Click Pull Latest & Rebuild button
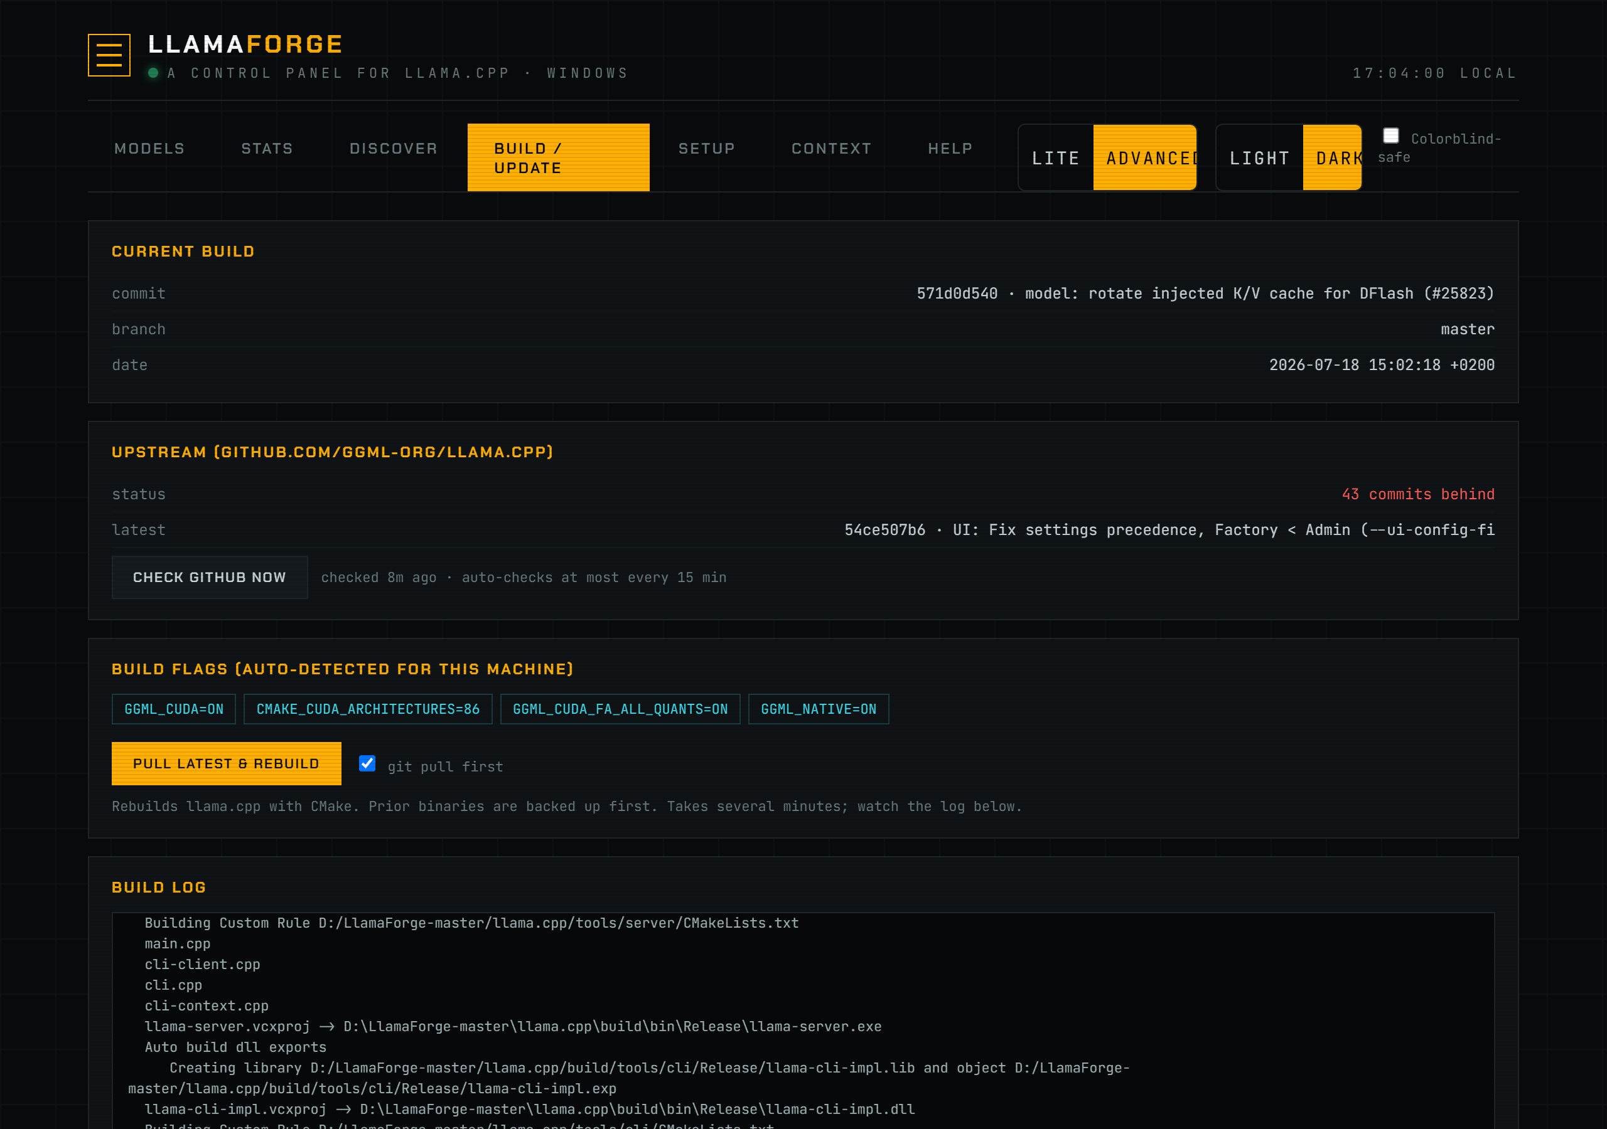Viewport: 1607px width, 1129px height. point(227,764)
